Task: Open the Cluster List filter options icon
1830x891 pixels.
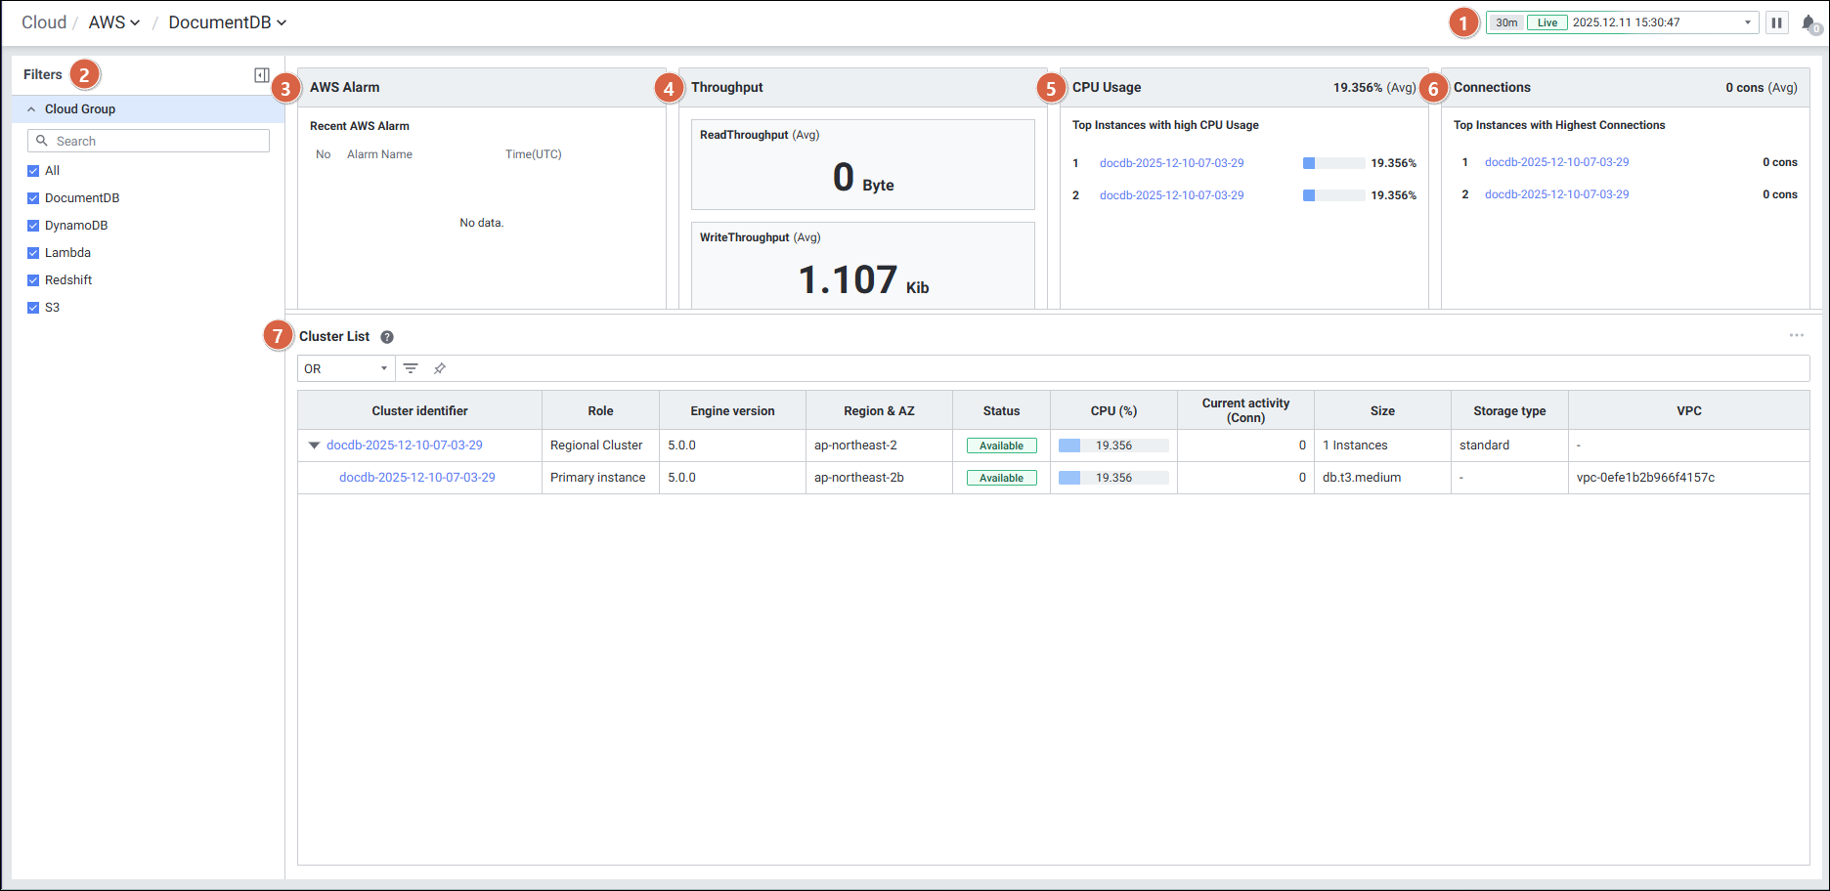Action: pos(411,368)
